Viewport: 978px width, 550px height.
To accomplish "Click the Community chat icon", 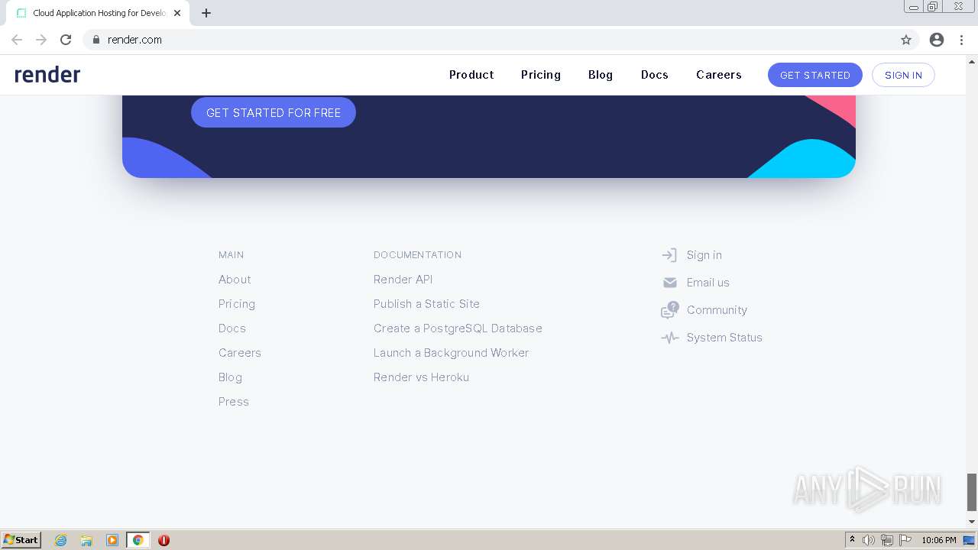I will (x=670, y=310).
